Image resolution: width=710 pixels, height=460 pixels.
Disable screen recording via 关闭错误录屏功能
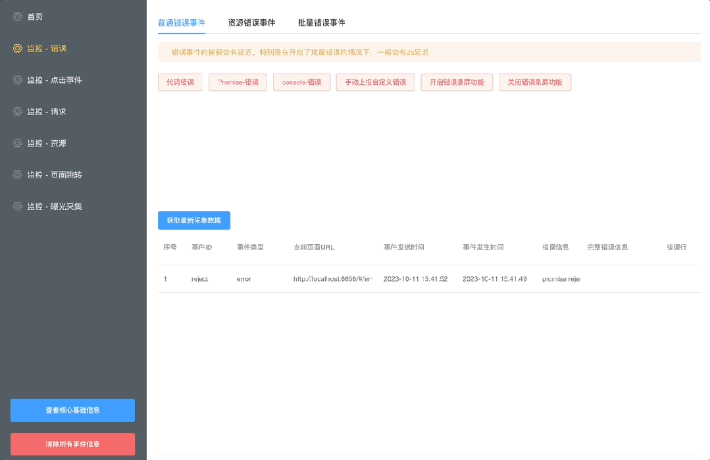535,82
